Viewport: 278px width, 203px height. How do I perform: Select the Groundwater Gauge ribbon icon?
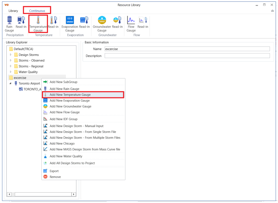coord(102,20)
